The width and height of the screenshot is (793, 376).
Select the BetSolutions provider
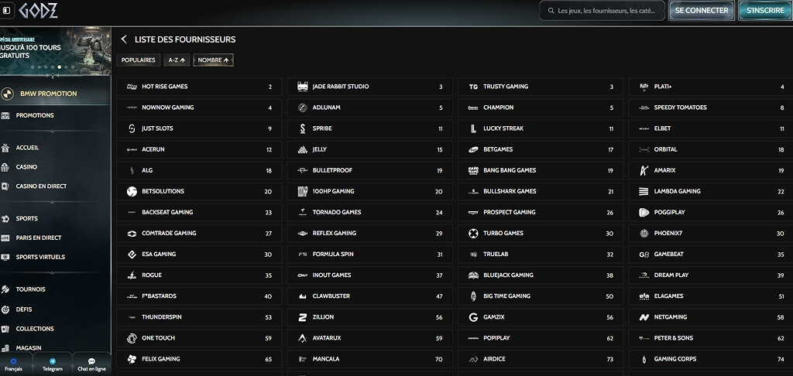click(x=199, y=192)
